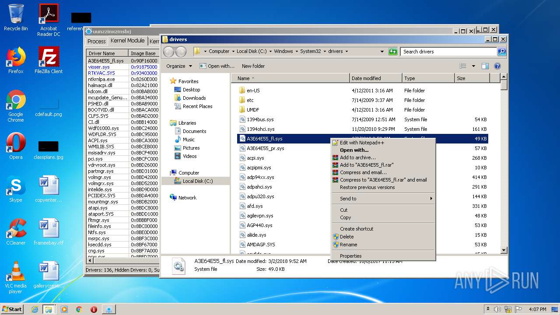Viewport: 560px width, 315px height.
Task: Click search magnifier in drivers window
Action: (x=502, y=52)
